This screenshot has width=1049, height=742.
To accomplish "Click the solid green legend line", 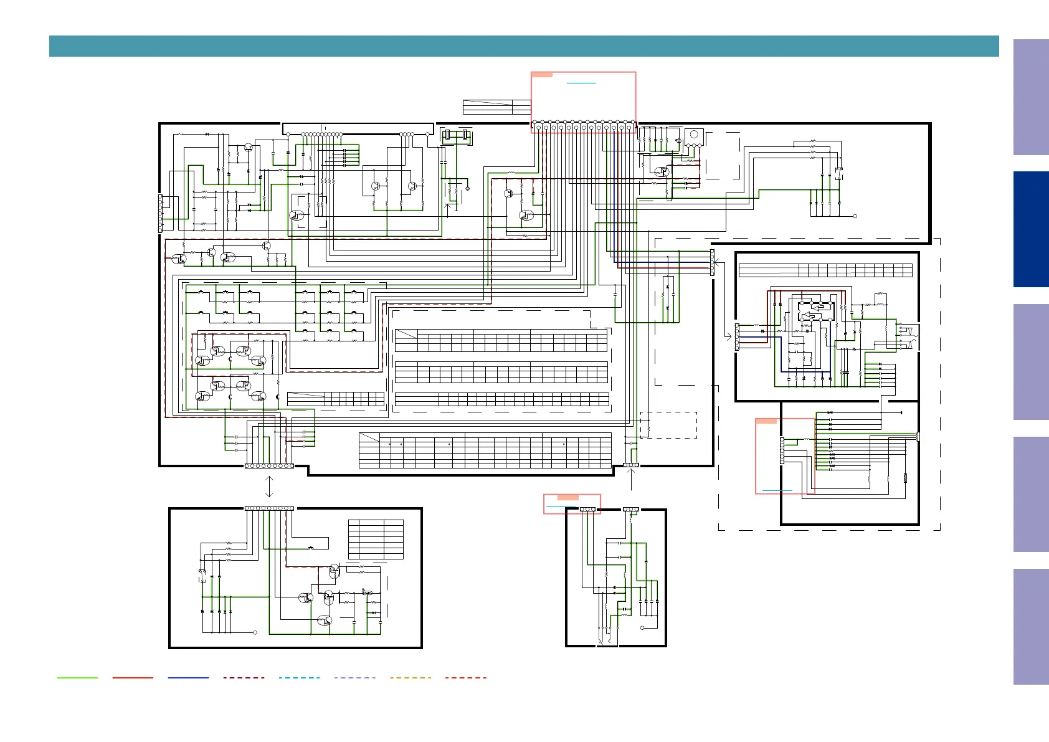I will [77, 678].
